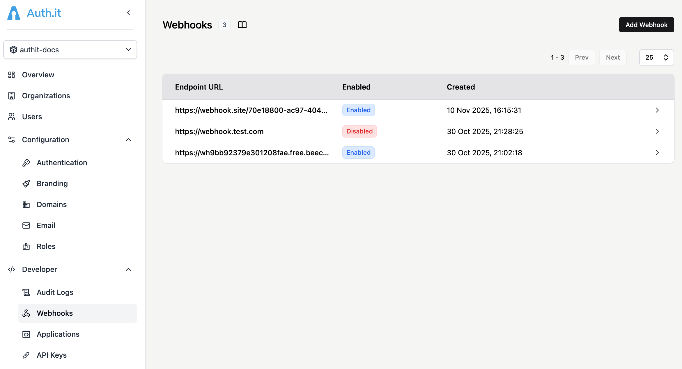Open the authit-docs project dropdown

pos(70,49)
